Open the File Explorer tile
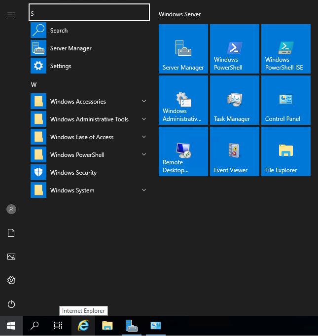 pyautogui.click(x=286, y=151)
